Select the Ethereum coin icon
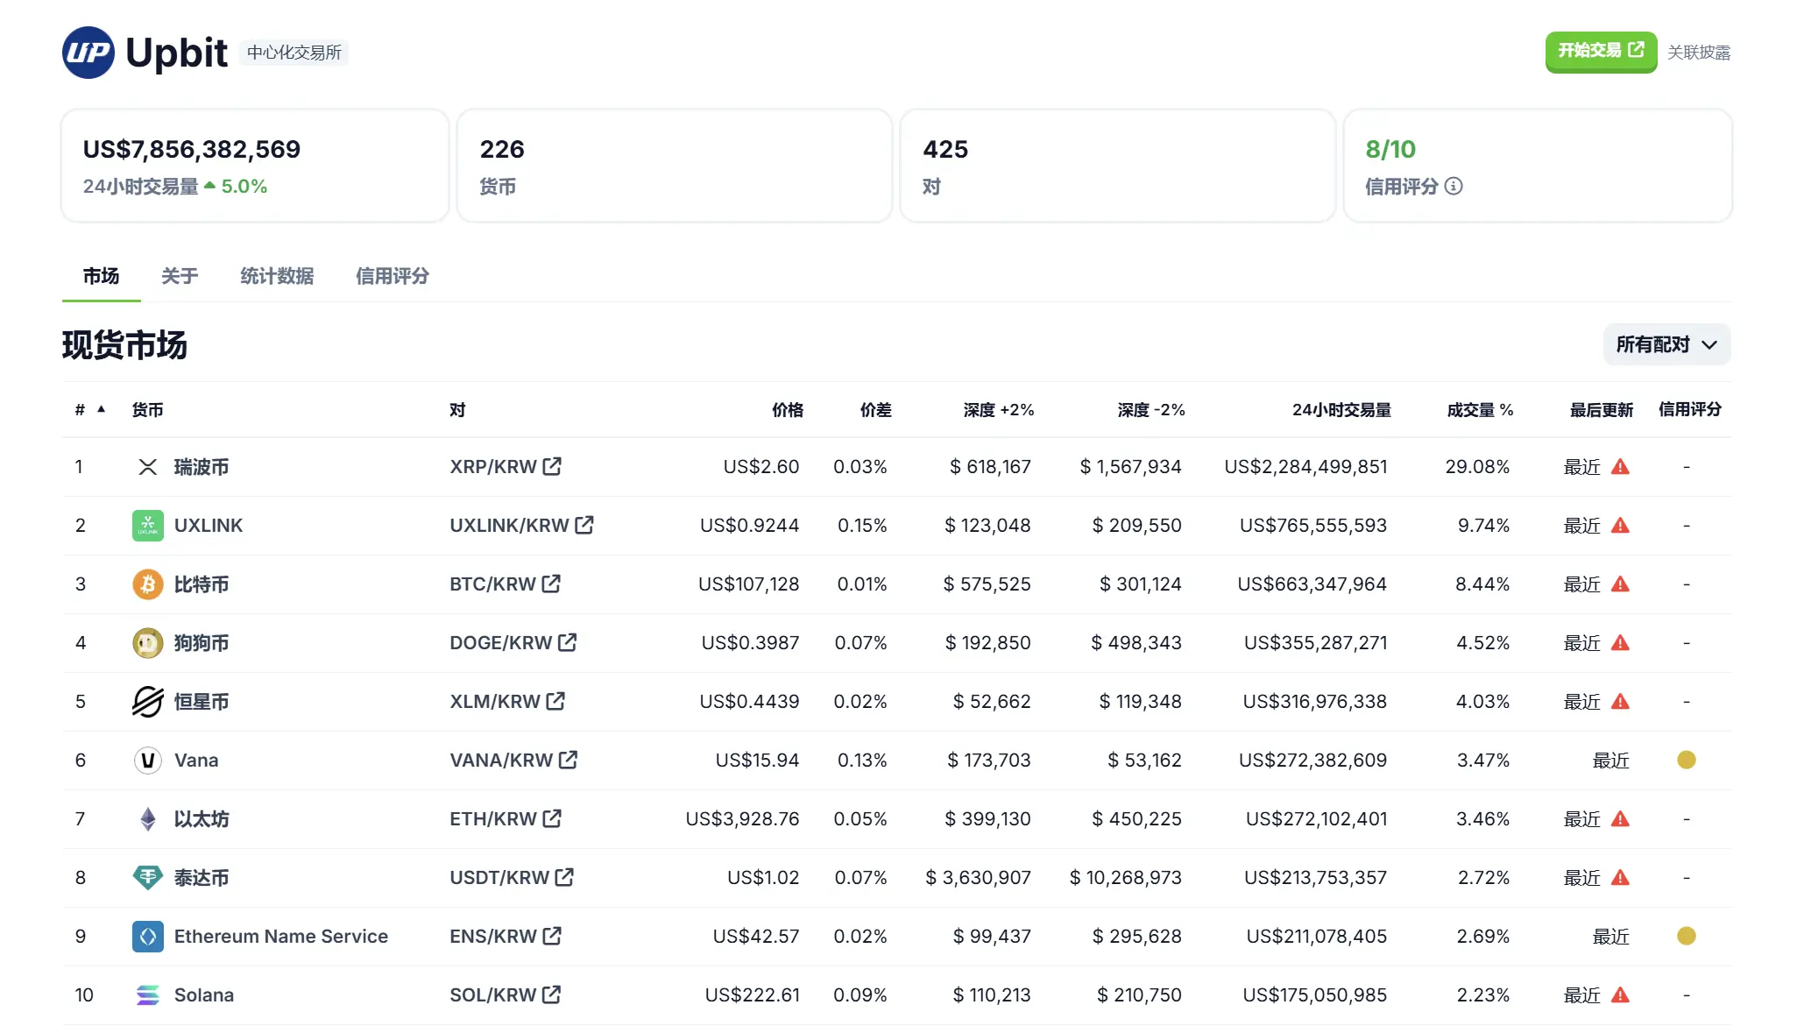 coord(147,819)
